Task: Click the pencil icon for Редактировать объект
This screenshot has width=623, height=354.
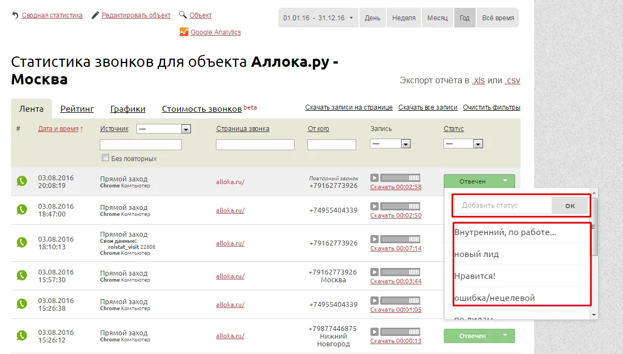Action: 95,15
